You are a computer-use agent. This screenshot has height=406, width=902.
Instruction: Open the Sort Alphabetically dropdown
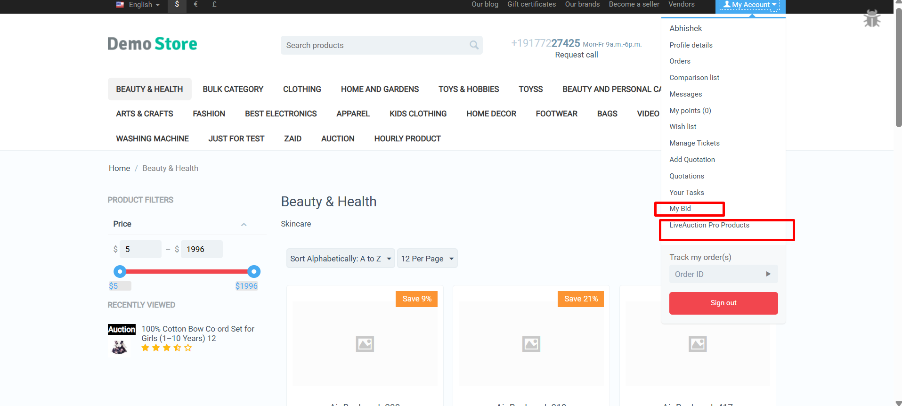(341, 259)
